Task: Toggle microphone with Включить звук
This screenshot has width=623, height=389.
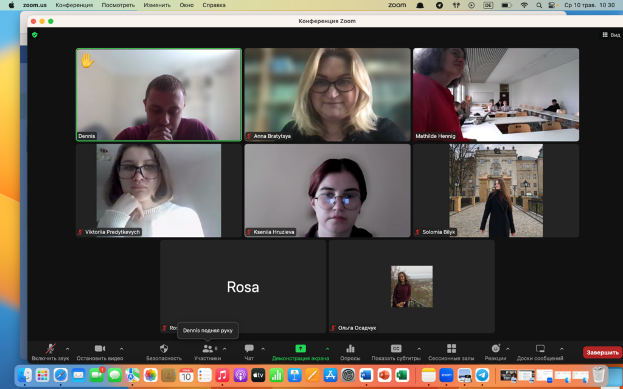Action: pyautogui.click(x=50, y=349)
